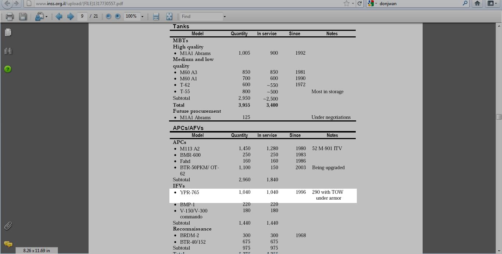Save a copy of the PDF

tap(23, 17)
